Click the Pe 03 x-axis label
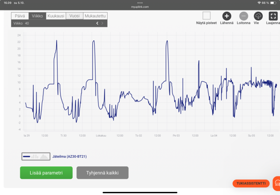This screenshot has width=280, height=195. pyautogui.click(x=176, y=136)
